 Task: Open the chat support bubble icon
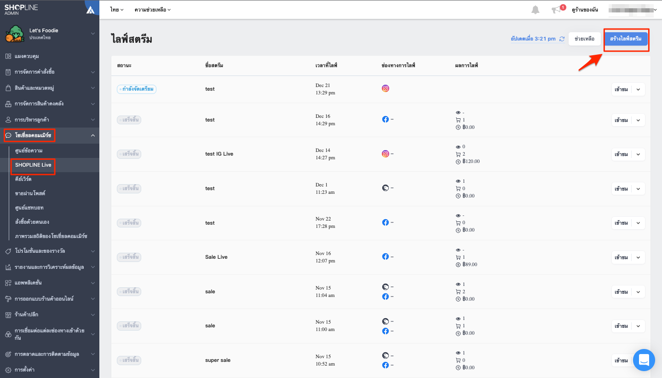click(644, 360)
